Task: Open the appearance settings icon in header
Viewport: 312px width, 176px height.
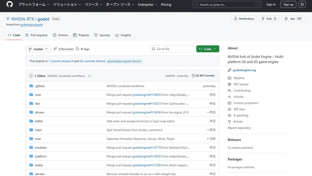Action: (x=302, y=4)
